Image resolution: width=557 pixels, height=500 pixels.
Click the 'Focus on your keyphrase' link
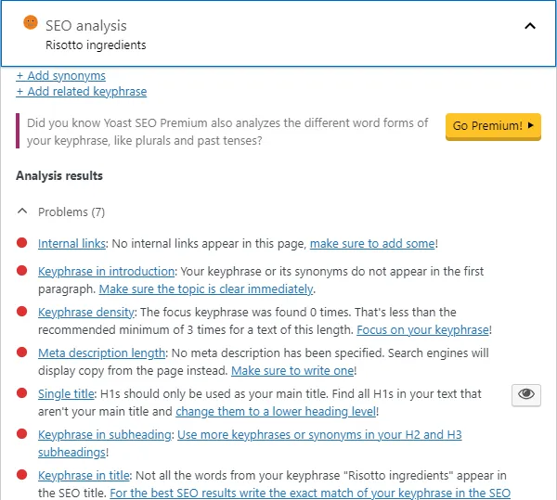tap(422, 329)
